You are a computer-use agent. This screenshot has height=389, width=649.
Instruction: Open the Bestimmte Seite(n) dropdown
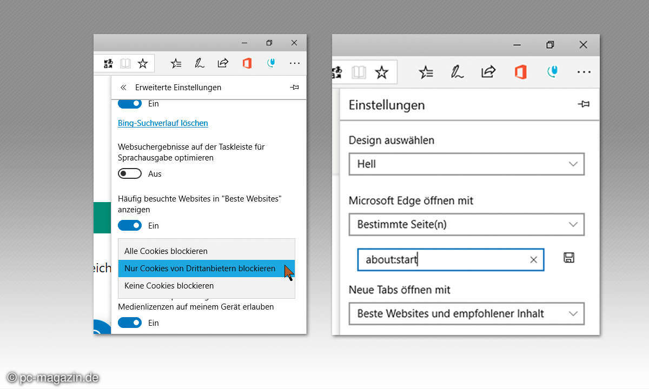click(x=467, y=224)
